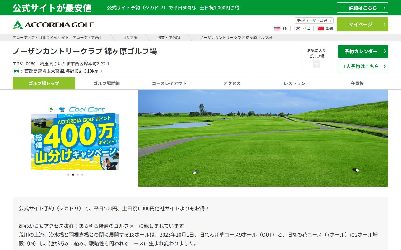The image size is (401, 250).
Task: Switch to the ゴルフ場詳細 tab
Action: [107, 83]
